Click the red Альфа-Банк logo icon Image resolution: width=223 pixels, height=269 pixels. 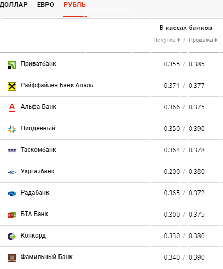tap(12, 107)
